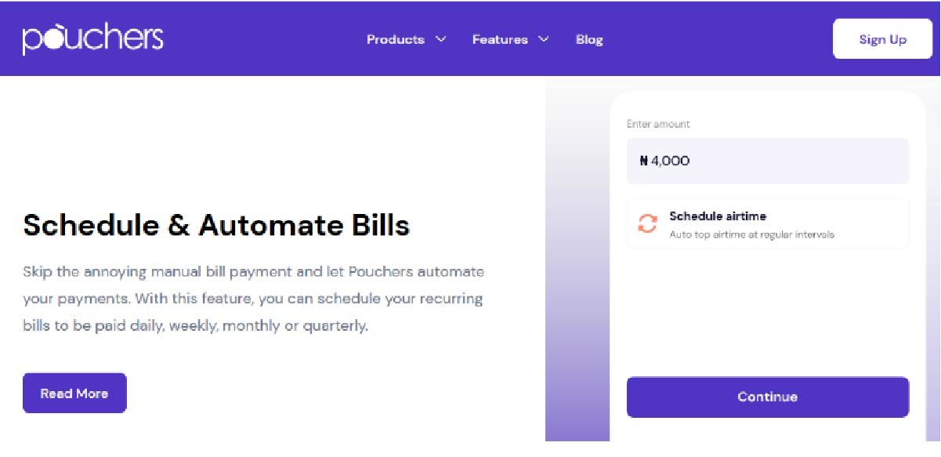Viewport: 941px width, 457px height.
Task: Click the empty space below Schedule airtime card
Action: 766,314
